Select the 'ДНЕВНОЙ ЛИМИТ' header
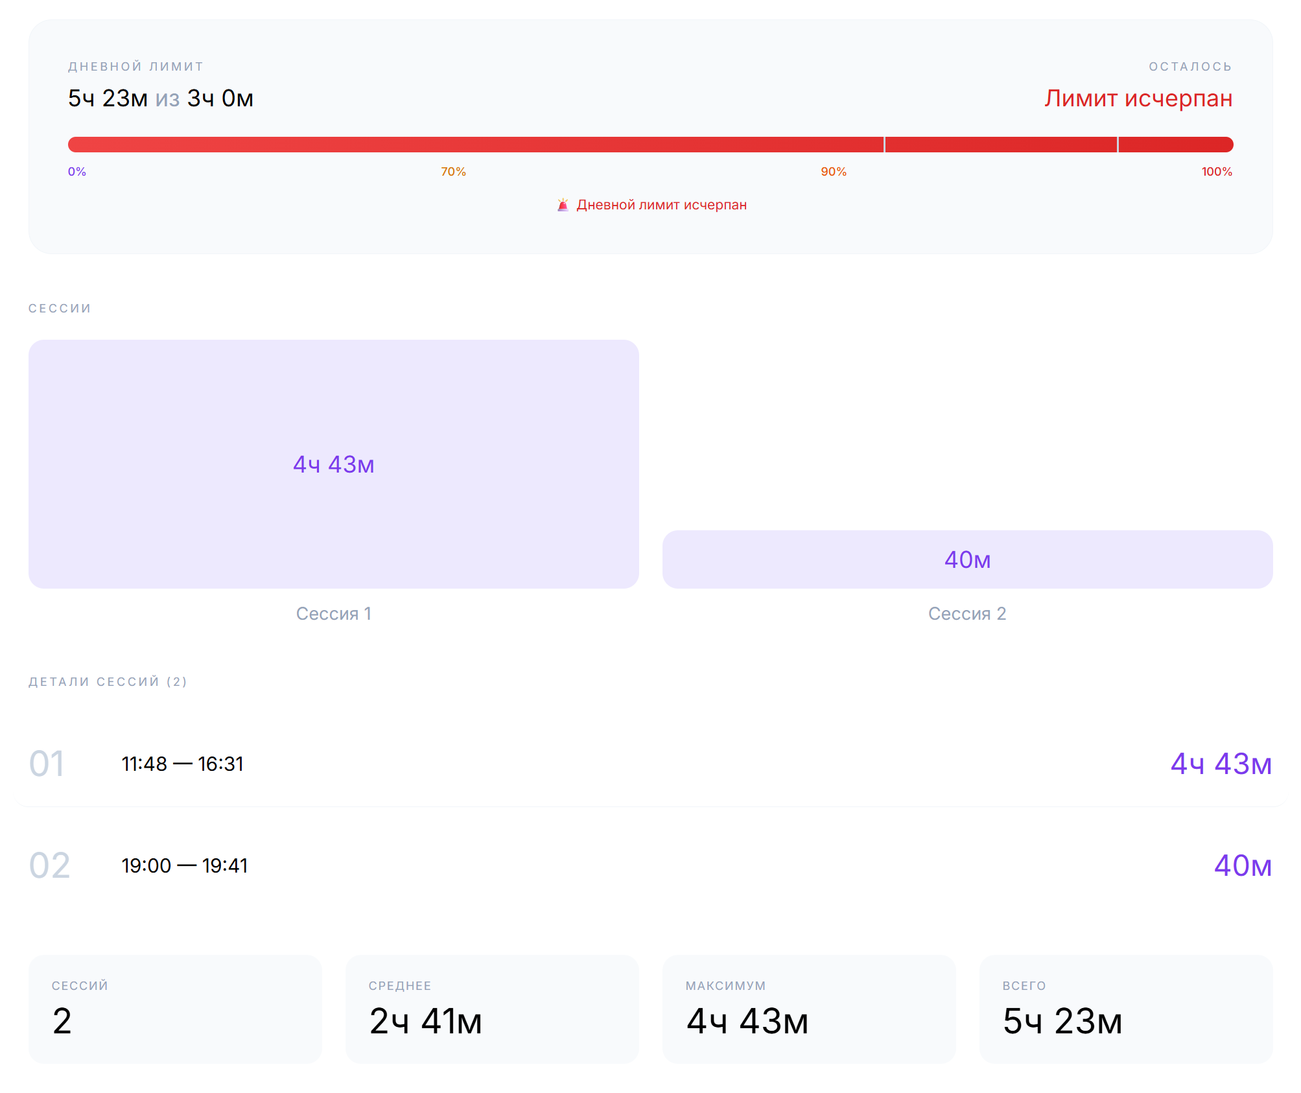 click(135, 65)
